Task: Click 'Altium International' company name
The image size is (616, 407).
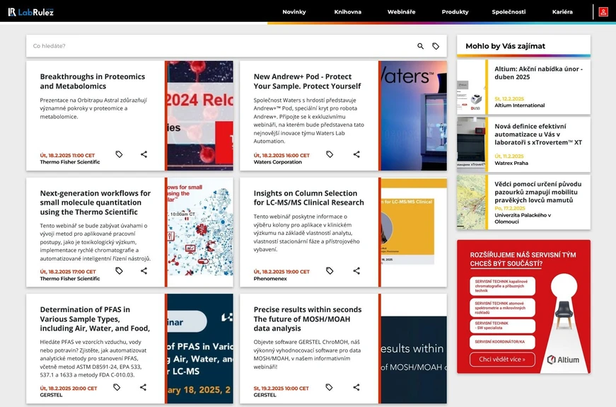Action: 519,105
